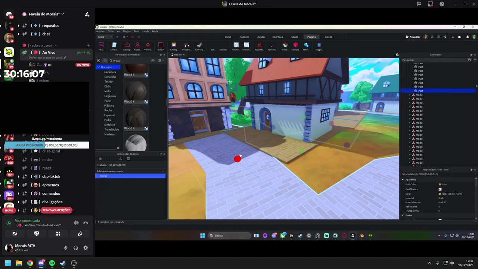478x269 pixels.
Task: Switch to the Script ribbon tab
Action: (x=295, y=37)
